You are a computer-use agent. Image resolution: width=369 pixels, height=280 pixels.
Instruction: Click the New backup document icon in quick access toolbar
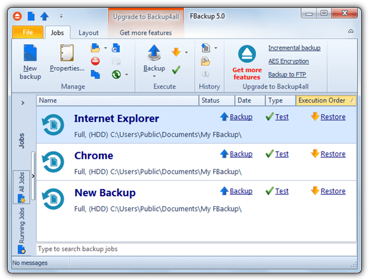(x=31, y=17)
